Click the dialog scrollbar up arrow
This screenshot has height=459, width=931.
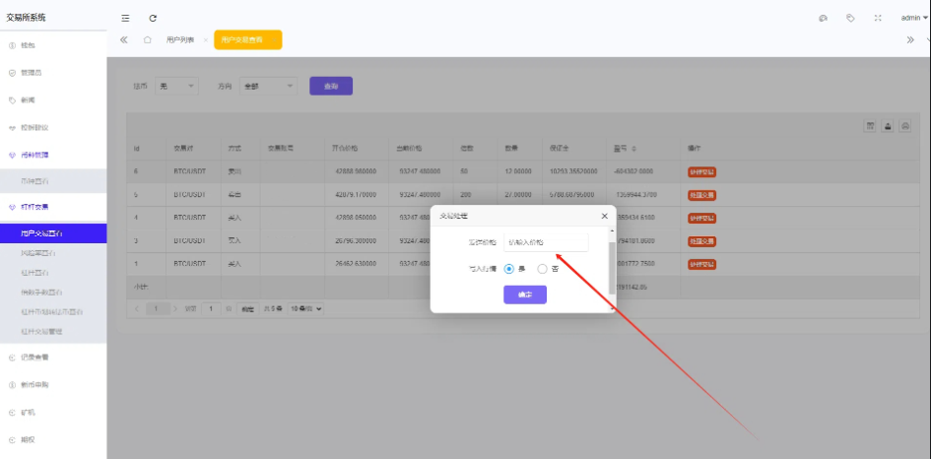(612, 230)
